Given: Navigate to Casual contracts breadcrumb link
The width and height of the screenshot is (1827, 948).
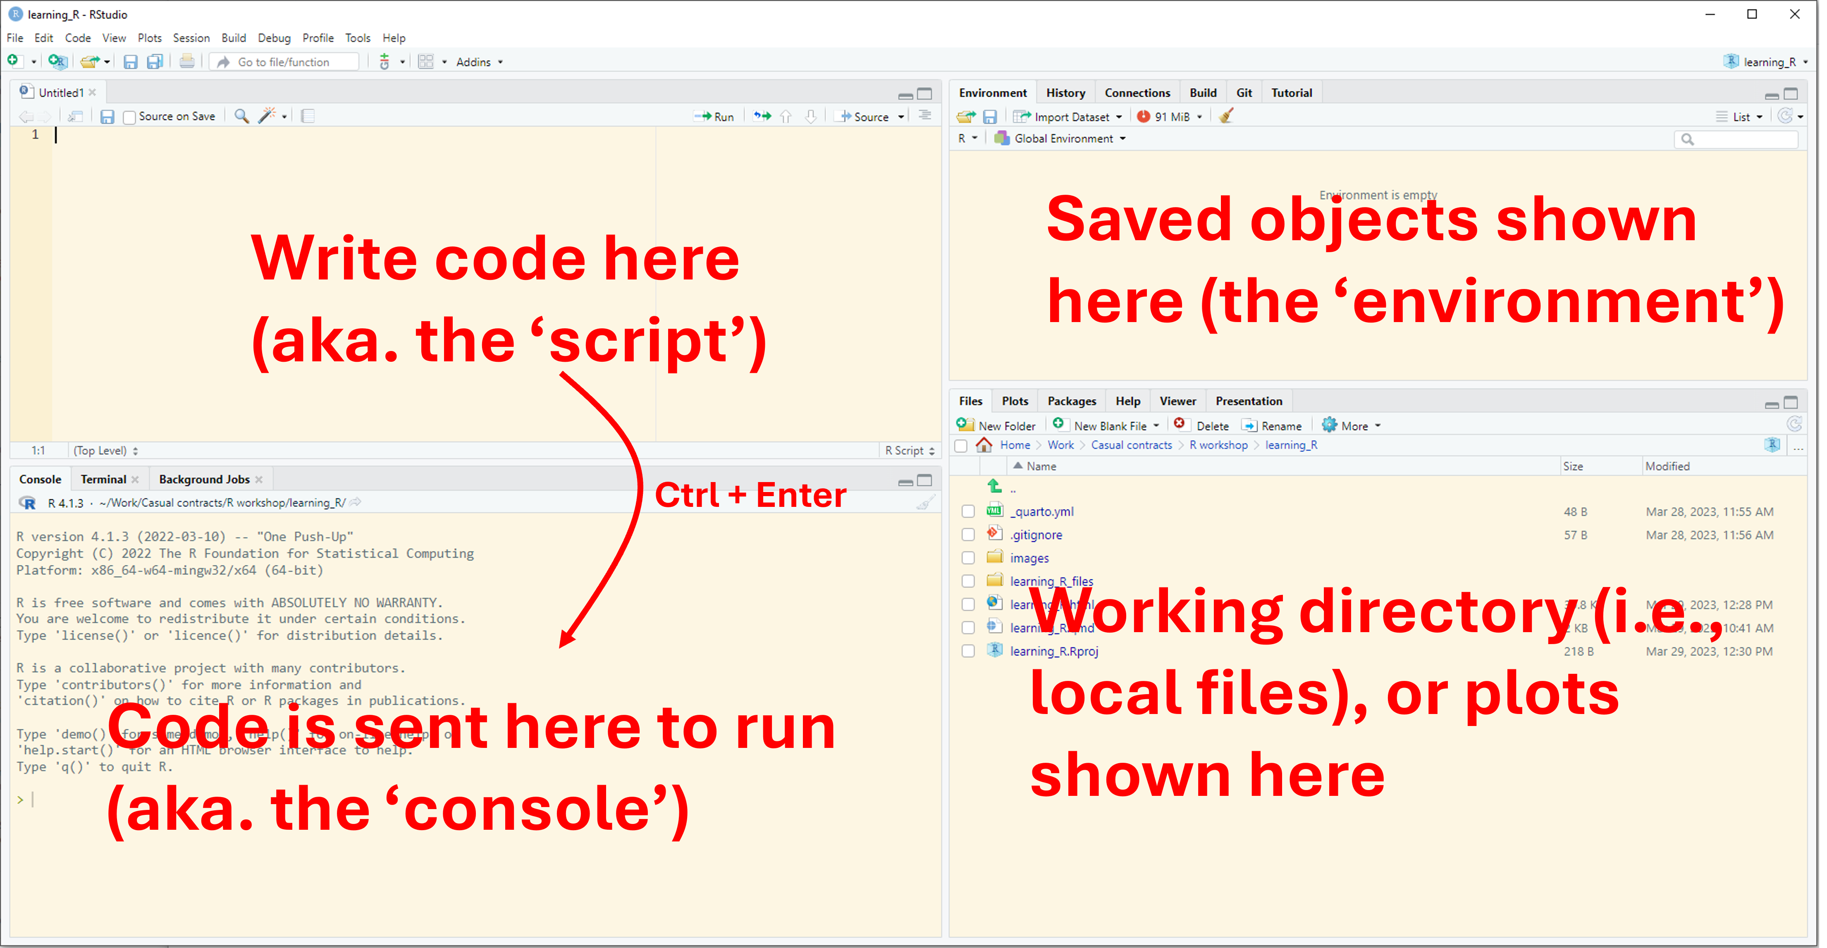Looking at the screenshot, I should point(1130,444).
